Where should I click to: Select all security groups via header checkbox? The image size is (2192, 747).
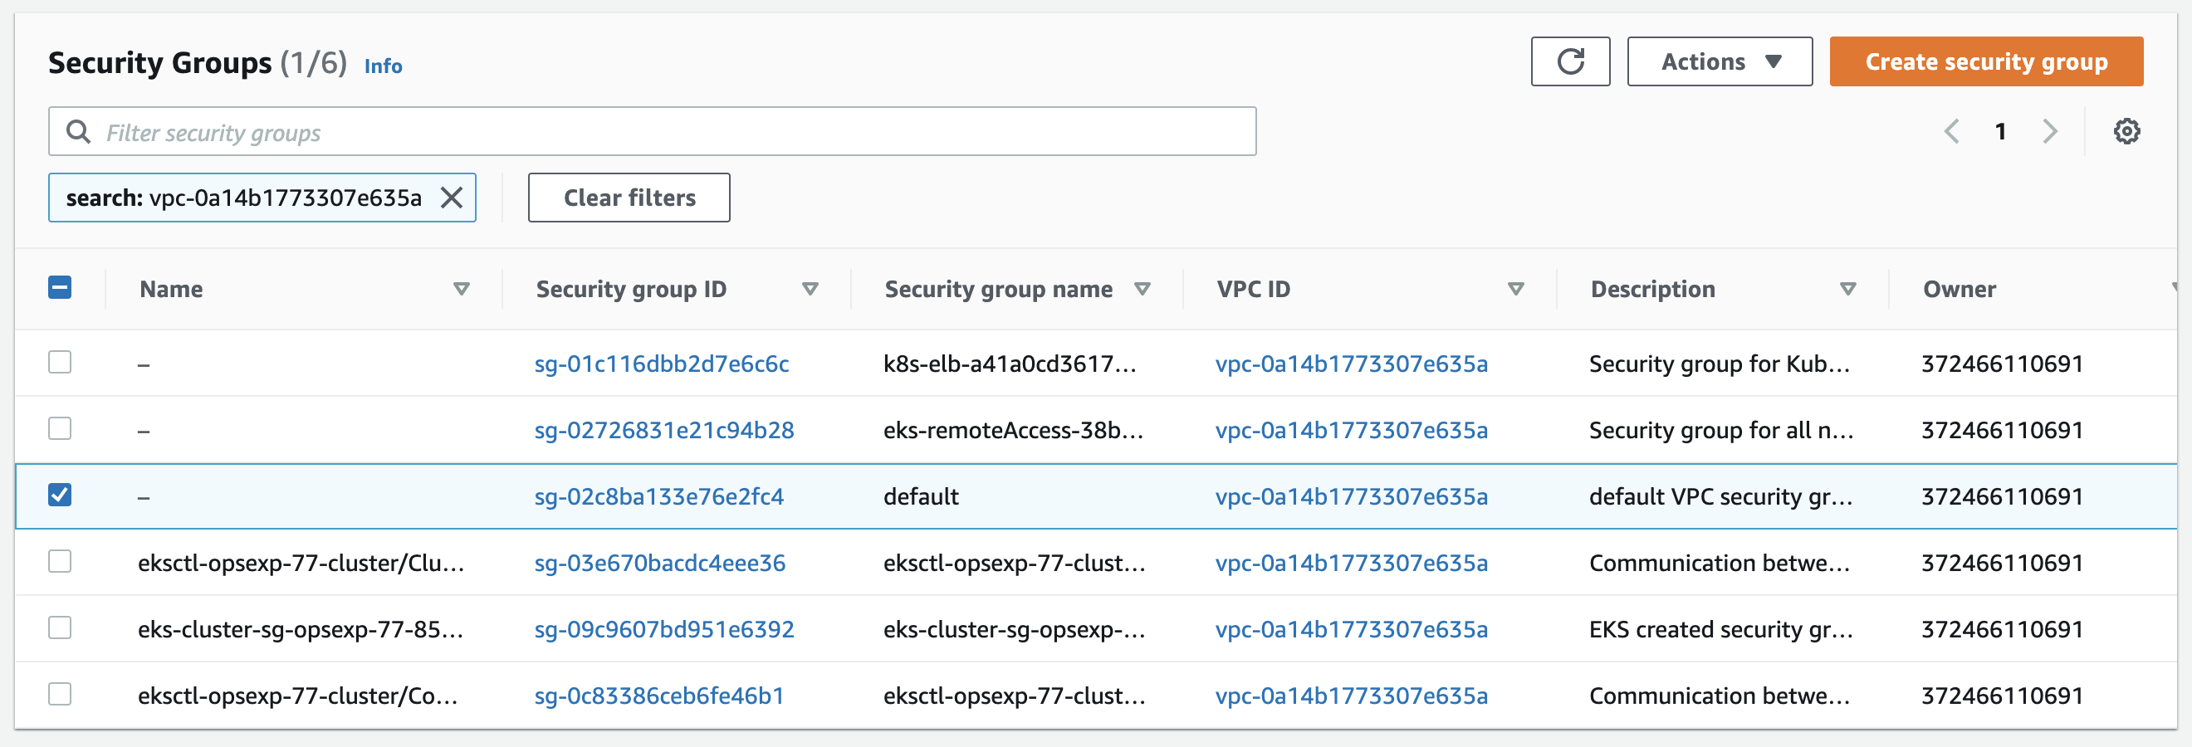pyautogui.click(x=60, y=288)
